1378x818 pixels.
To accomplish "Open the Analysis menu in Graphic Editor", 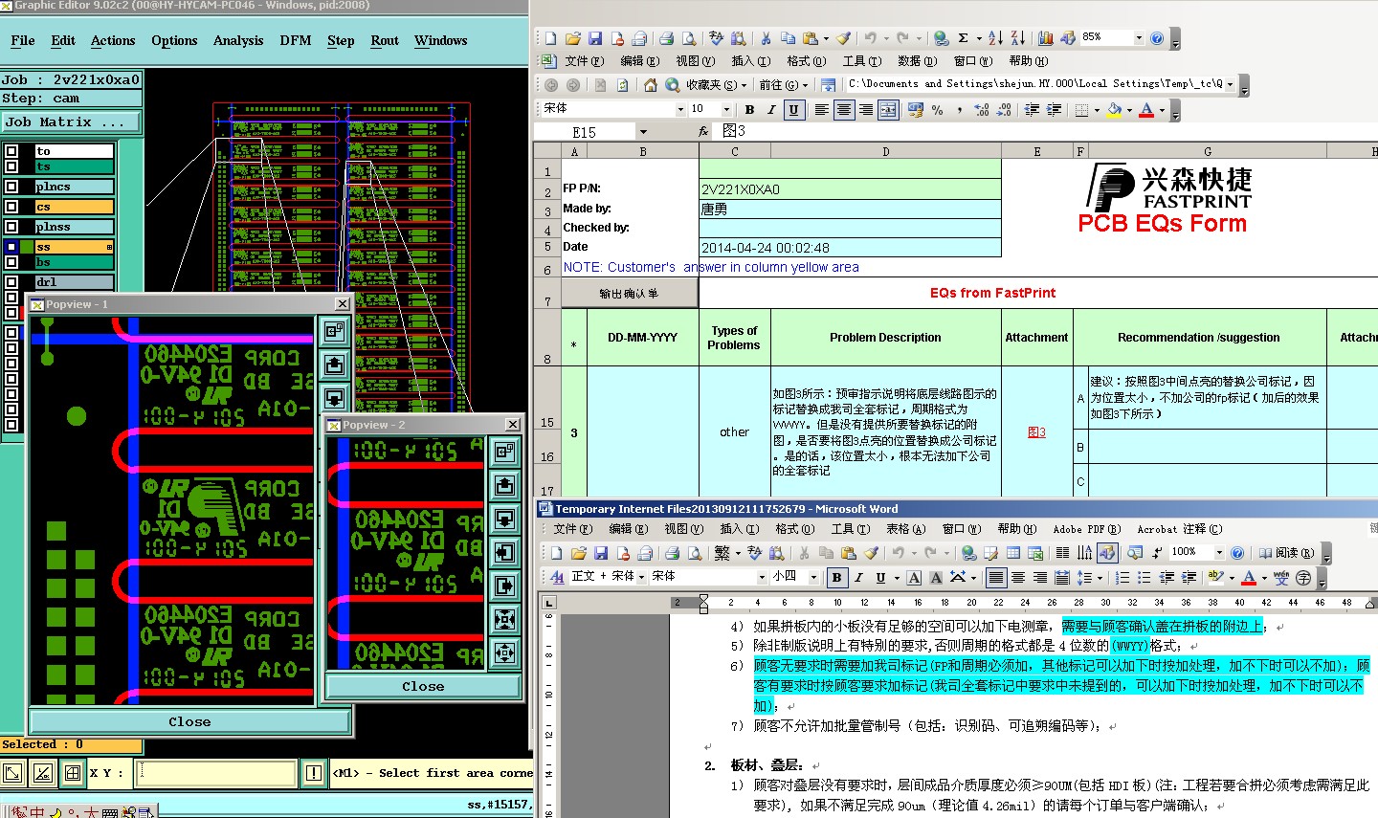I will [238, 40].
